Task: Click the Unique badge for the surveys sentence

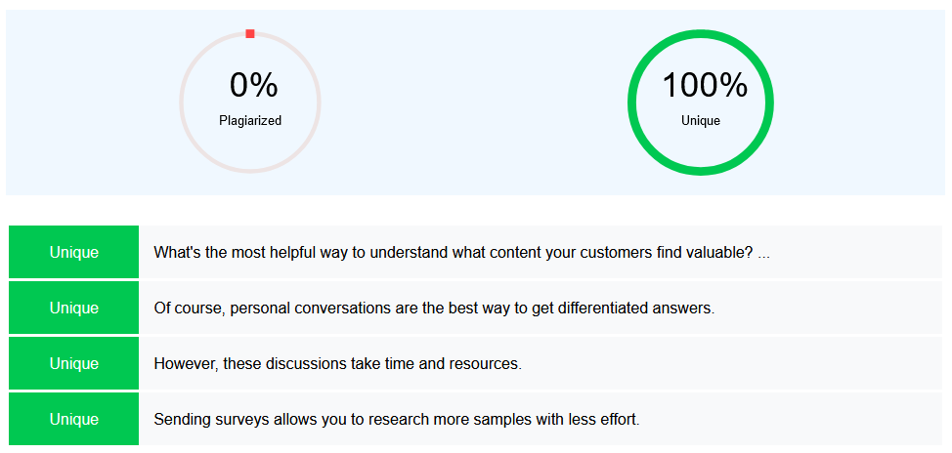Action: 74,419
